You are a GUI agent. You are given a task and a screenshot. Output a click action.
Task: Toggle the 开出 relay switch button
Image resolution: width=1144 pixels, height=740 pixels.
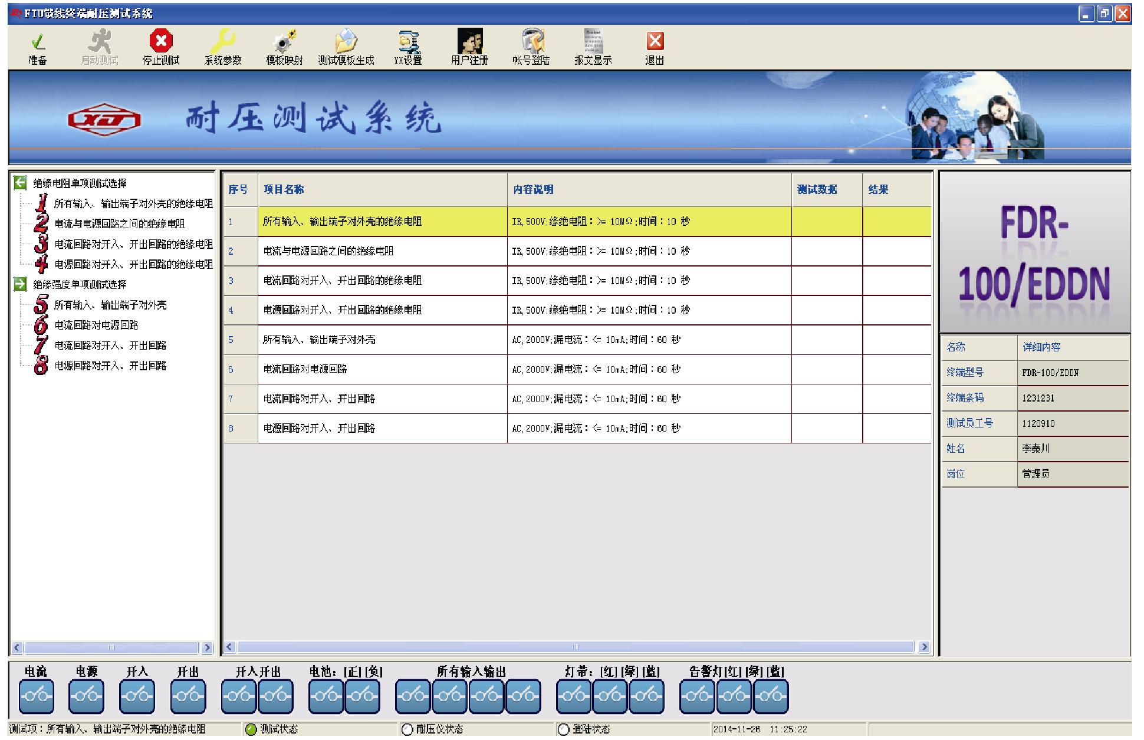pos(188,696)
